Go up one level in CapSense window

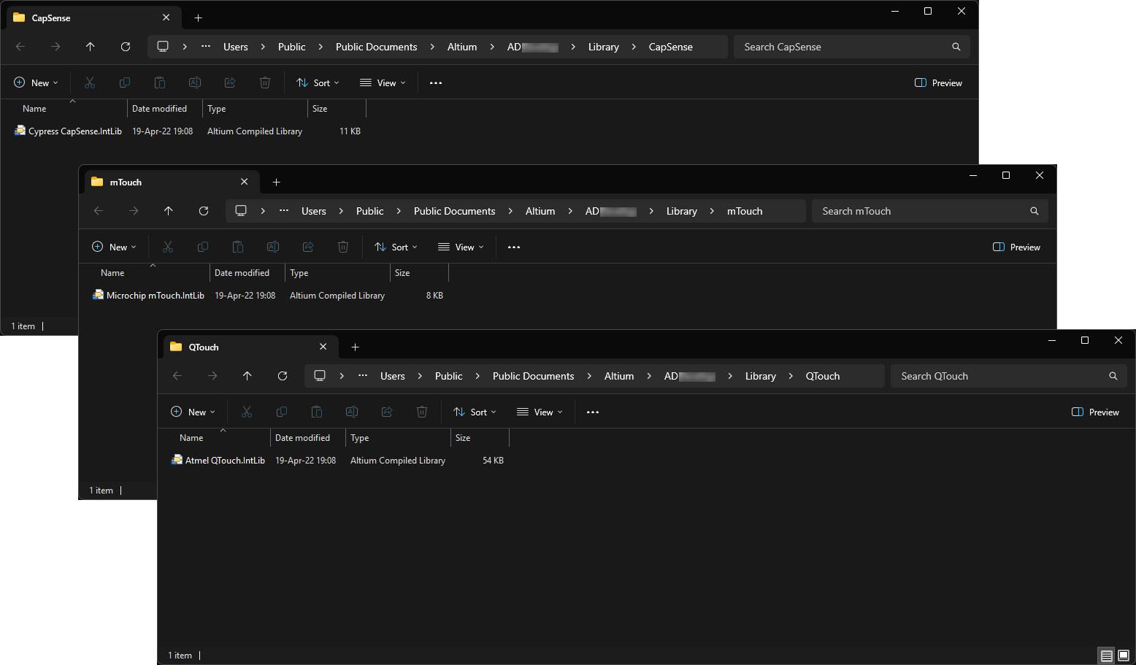[x=91, y=47]
